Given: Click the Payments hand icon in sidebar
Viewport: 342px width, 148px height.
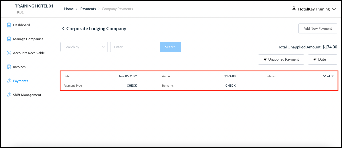Looking at the screenshot, I should coord(9,81).
